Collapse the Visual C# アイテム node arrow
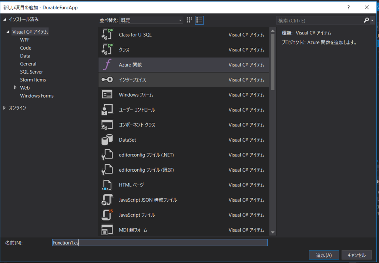The width and height of the screenshot is (379, 263). click(x=9, y=32)
